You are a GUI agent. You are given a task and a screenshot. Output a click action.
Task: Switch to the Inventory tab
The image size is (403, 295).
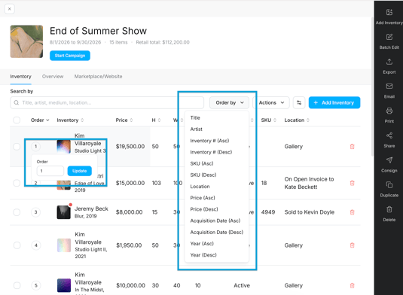pyautogui.click(x=20, y=77)
